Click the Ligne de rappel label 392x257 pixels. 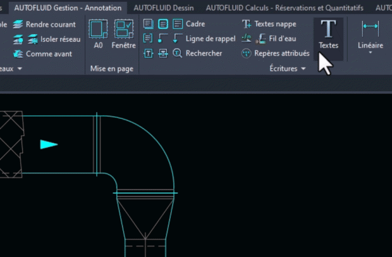point(211,39)
